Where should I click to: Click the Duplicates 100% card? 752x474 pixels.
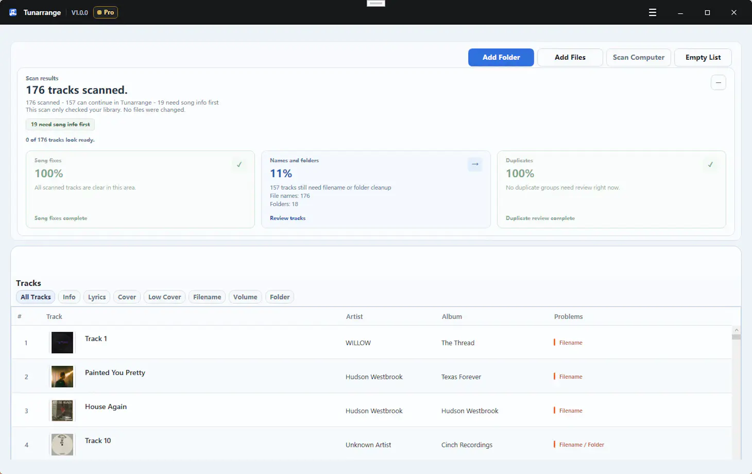[x=611, y=189]
